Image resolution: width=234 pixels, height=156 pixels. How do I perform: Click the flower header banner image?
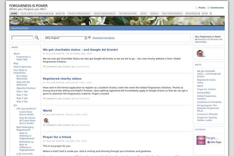click(117, 21)
